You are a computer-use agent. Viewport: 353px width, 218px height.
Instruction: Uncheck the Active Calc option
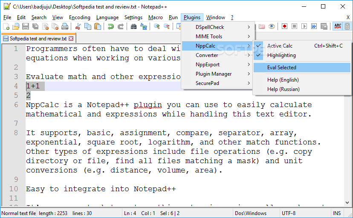tap(302, 46)
